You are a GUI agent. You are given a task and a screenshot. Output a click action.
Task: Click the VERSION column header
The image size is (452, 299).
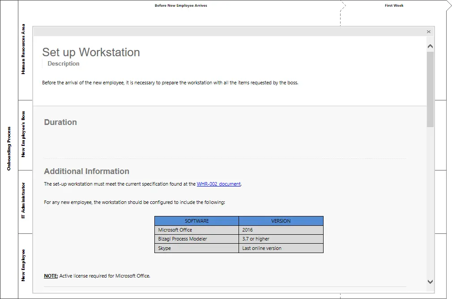pos(281,221)
